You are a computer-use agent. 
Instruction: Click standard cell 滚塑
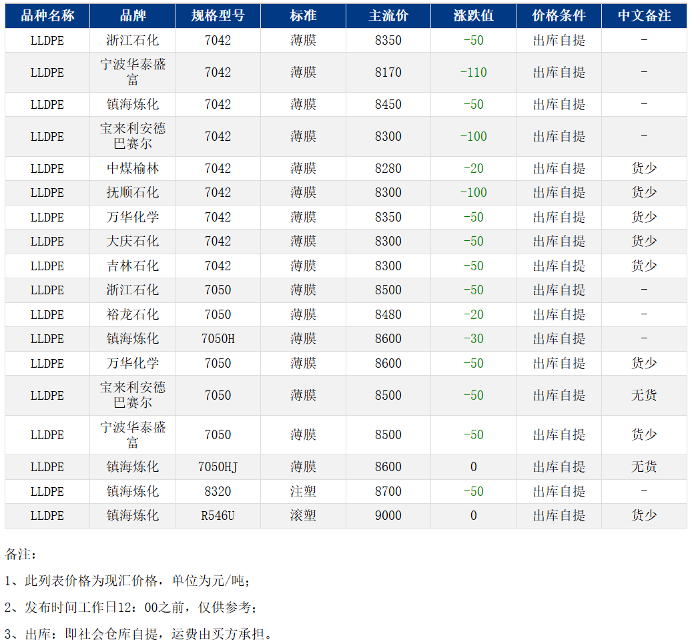(303, 516)
